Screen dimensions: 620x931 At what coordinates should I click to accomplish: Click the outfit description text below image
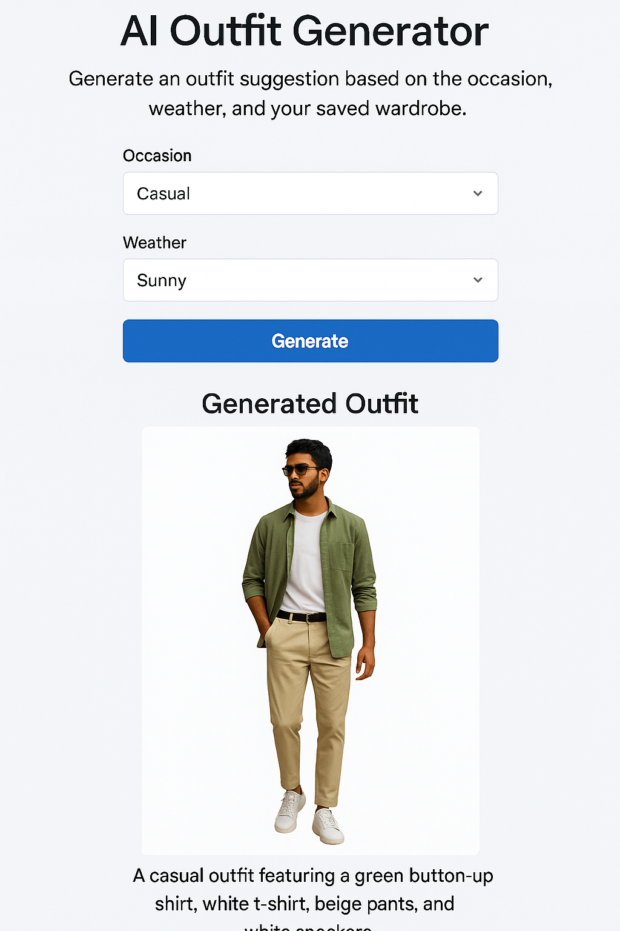[310, 889]
